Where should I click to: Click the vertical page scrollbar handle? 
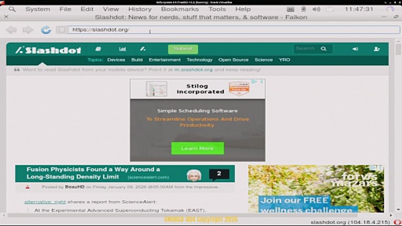(x=399, y=49)
